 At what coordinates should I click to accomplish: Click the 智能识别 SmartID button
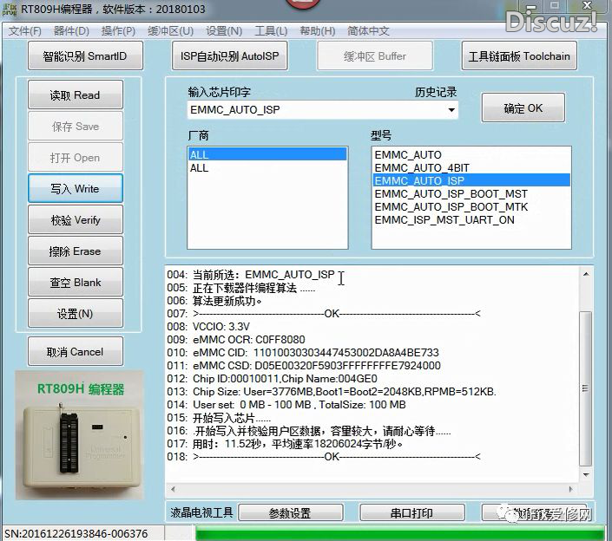(x=83, y=57)
